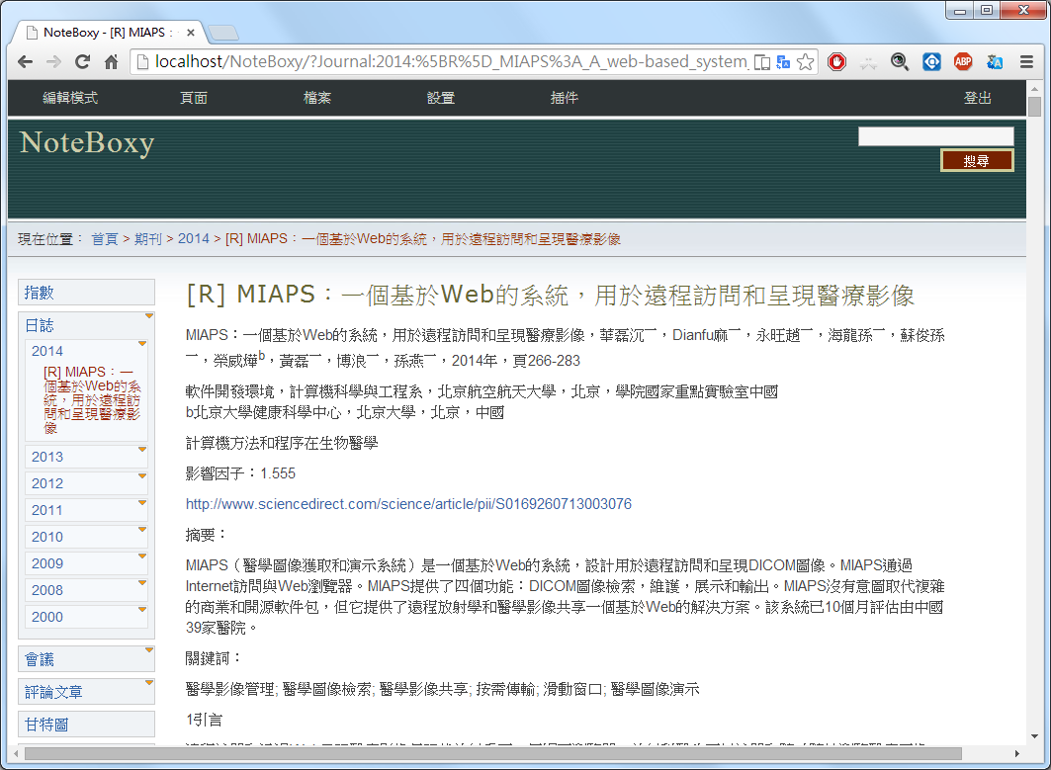Activate the AdBlock stop-hand extension icon

[836, 61]
